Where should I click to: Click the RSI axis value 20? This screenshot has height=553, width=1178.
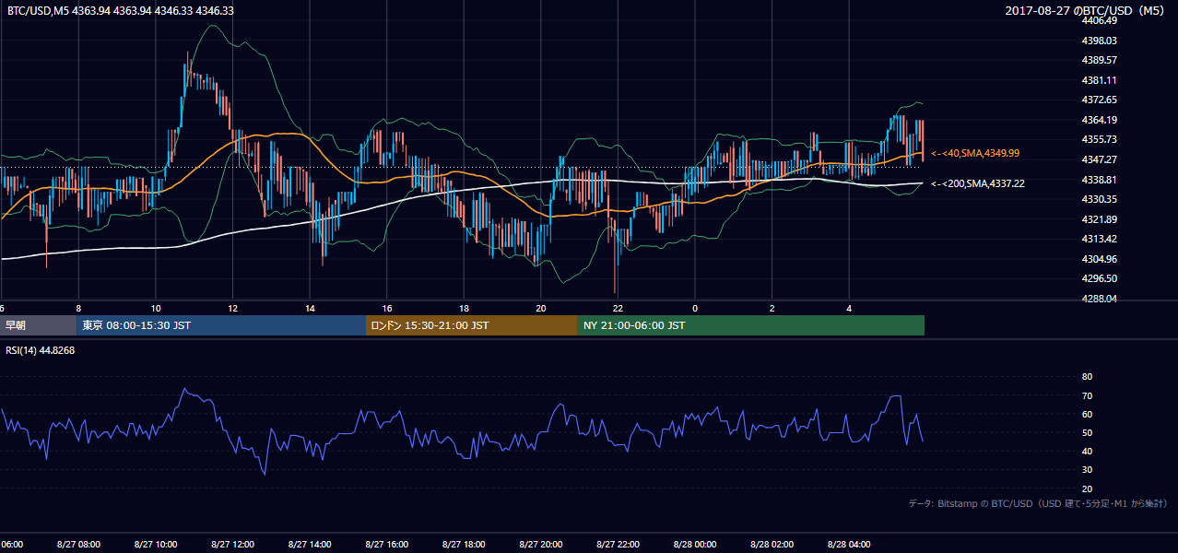tap(1087, 488)
